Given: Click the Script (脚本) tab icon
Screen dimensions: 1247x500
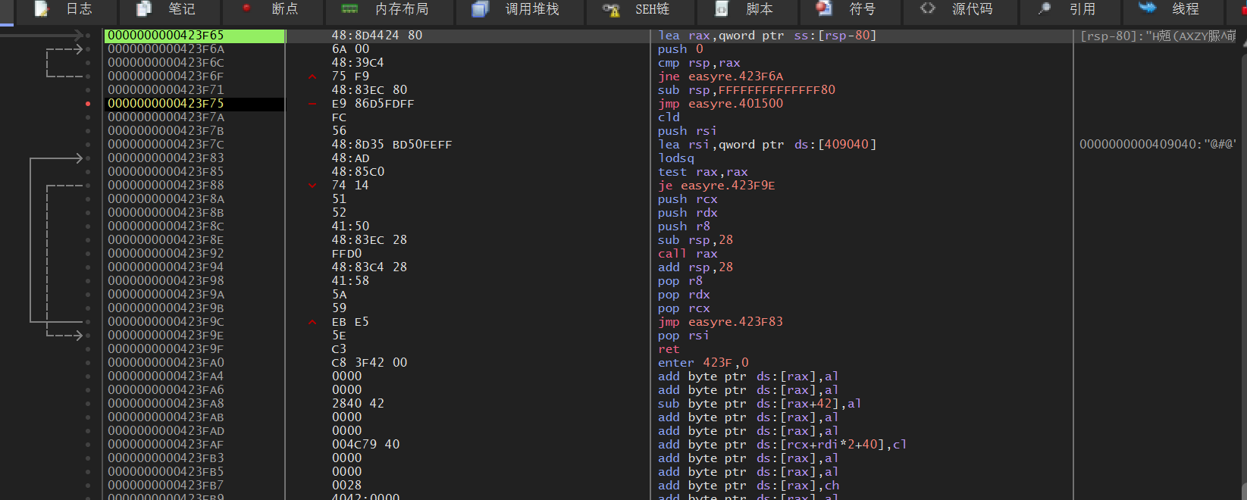Looking at the screenshot, I should click(x=722, y=9).
